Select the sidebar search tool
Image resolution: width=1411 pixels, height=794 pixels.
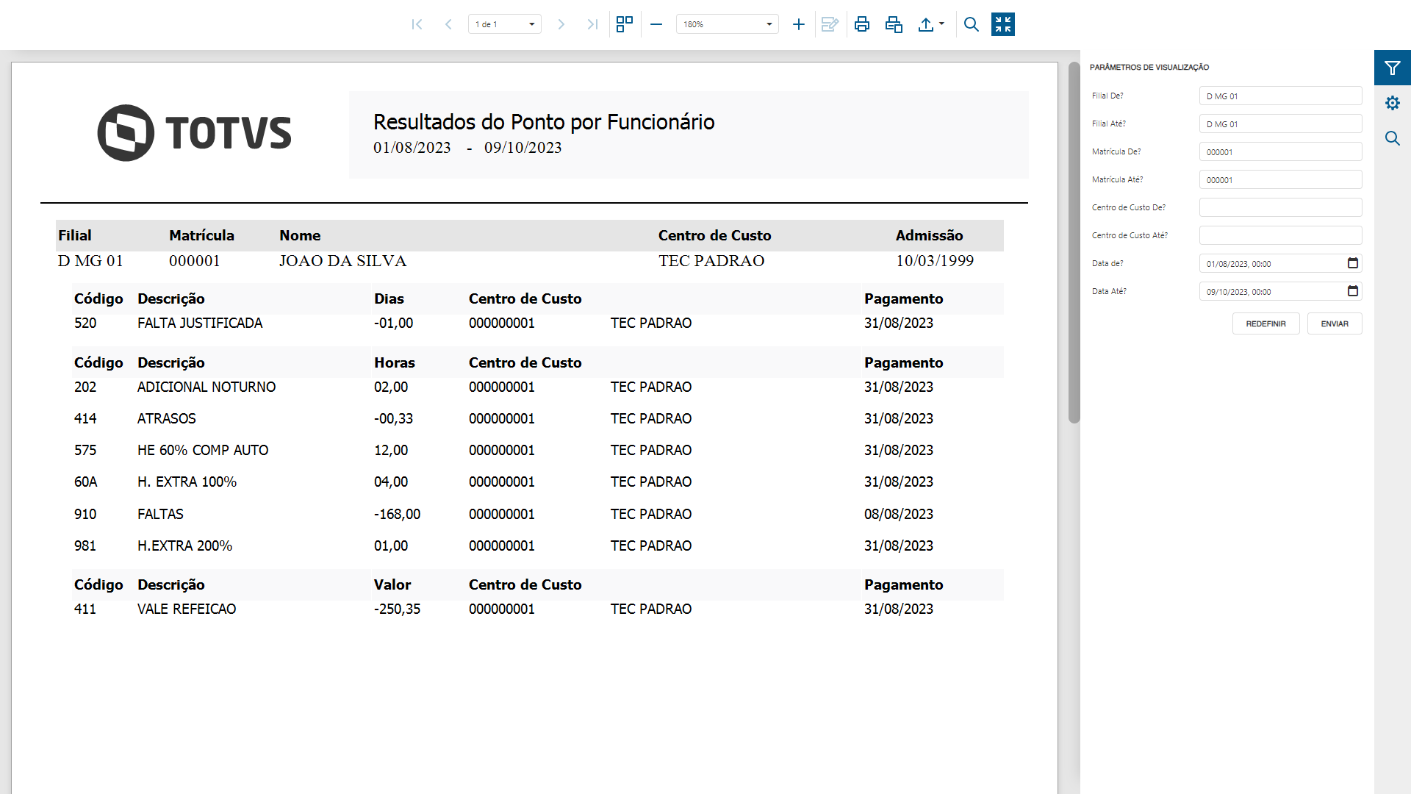click(x=1393, y=138)
